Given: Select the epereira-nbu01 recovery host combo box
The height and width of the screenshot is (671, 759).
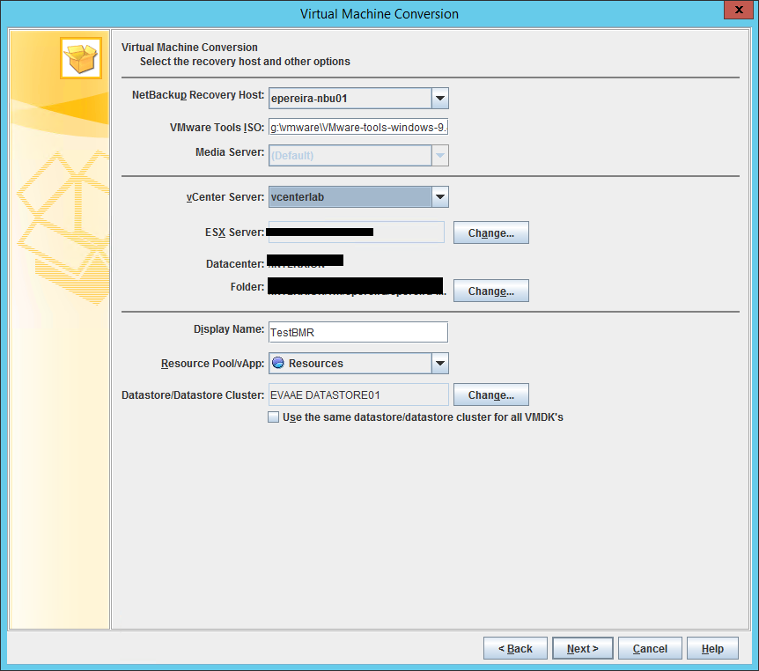Looking at the screenshot, I should (x=358, y=99).
